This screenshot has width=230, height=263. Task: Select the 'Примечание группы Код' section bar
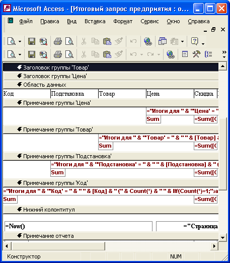(111, 183)
